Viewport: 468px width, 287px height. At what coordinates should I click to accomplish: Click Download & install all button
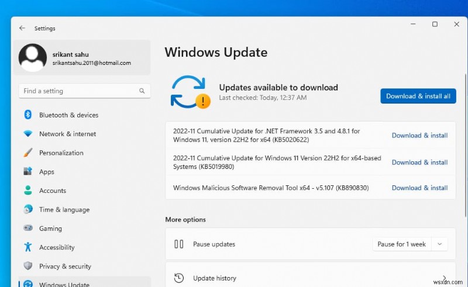point(418,96)
